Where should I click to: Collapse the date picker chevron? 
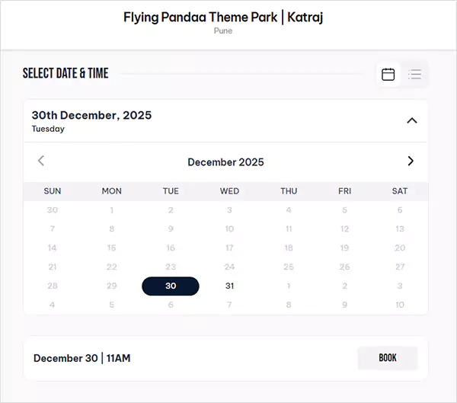click(x=412, y=120)
